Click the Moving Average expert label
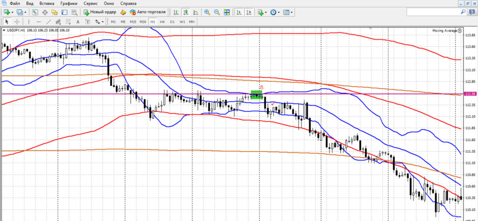The height and width of the screenshot is (221, 478). (444, 30)
